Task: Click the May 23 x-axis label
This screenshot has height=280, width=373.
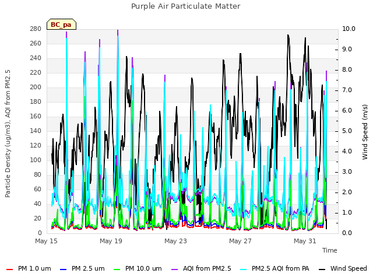Action: point(175,241)
